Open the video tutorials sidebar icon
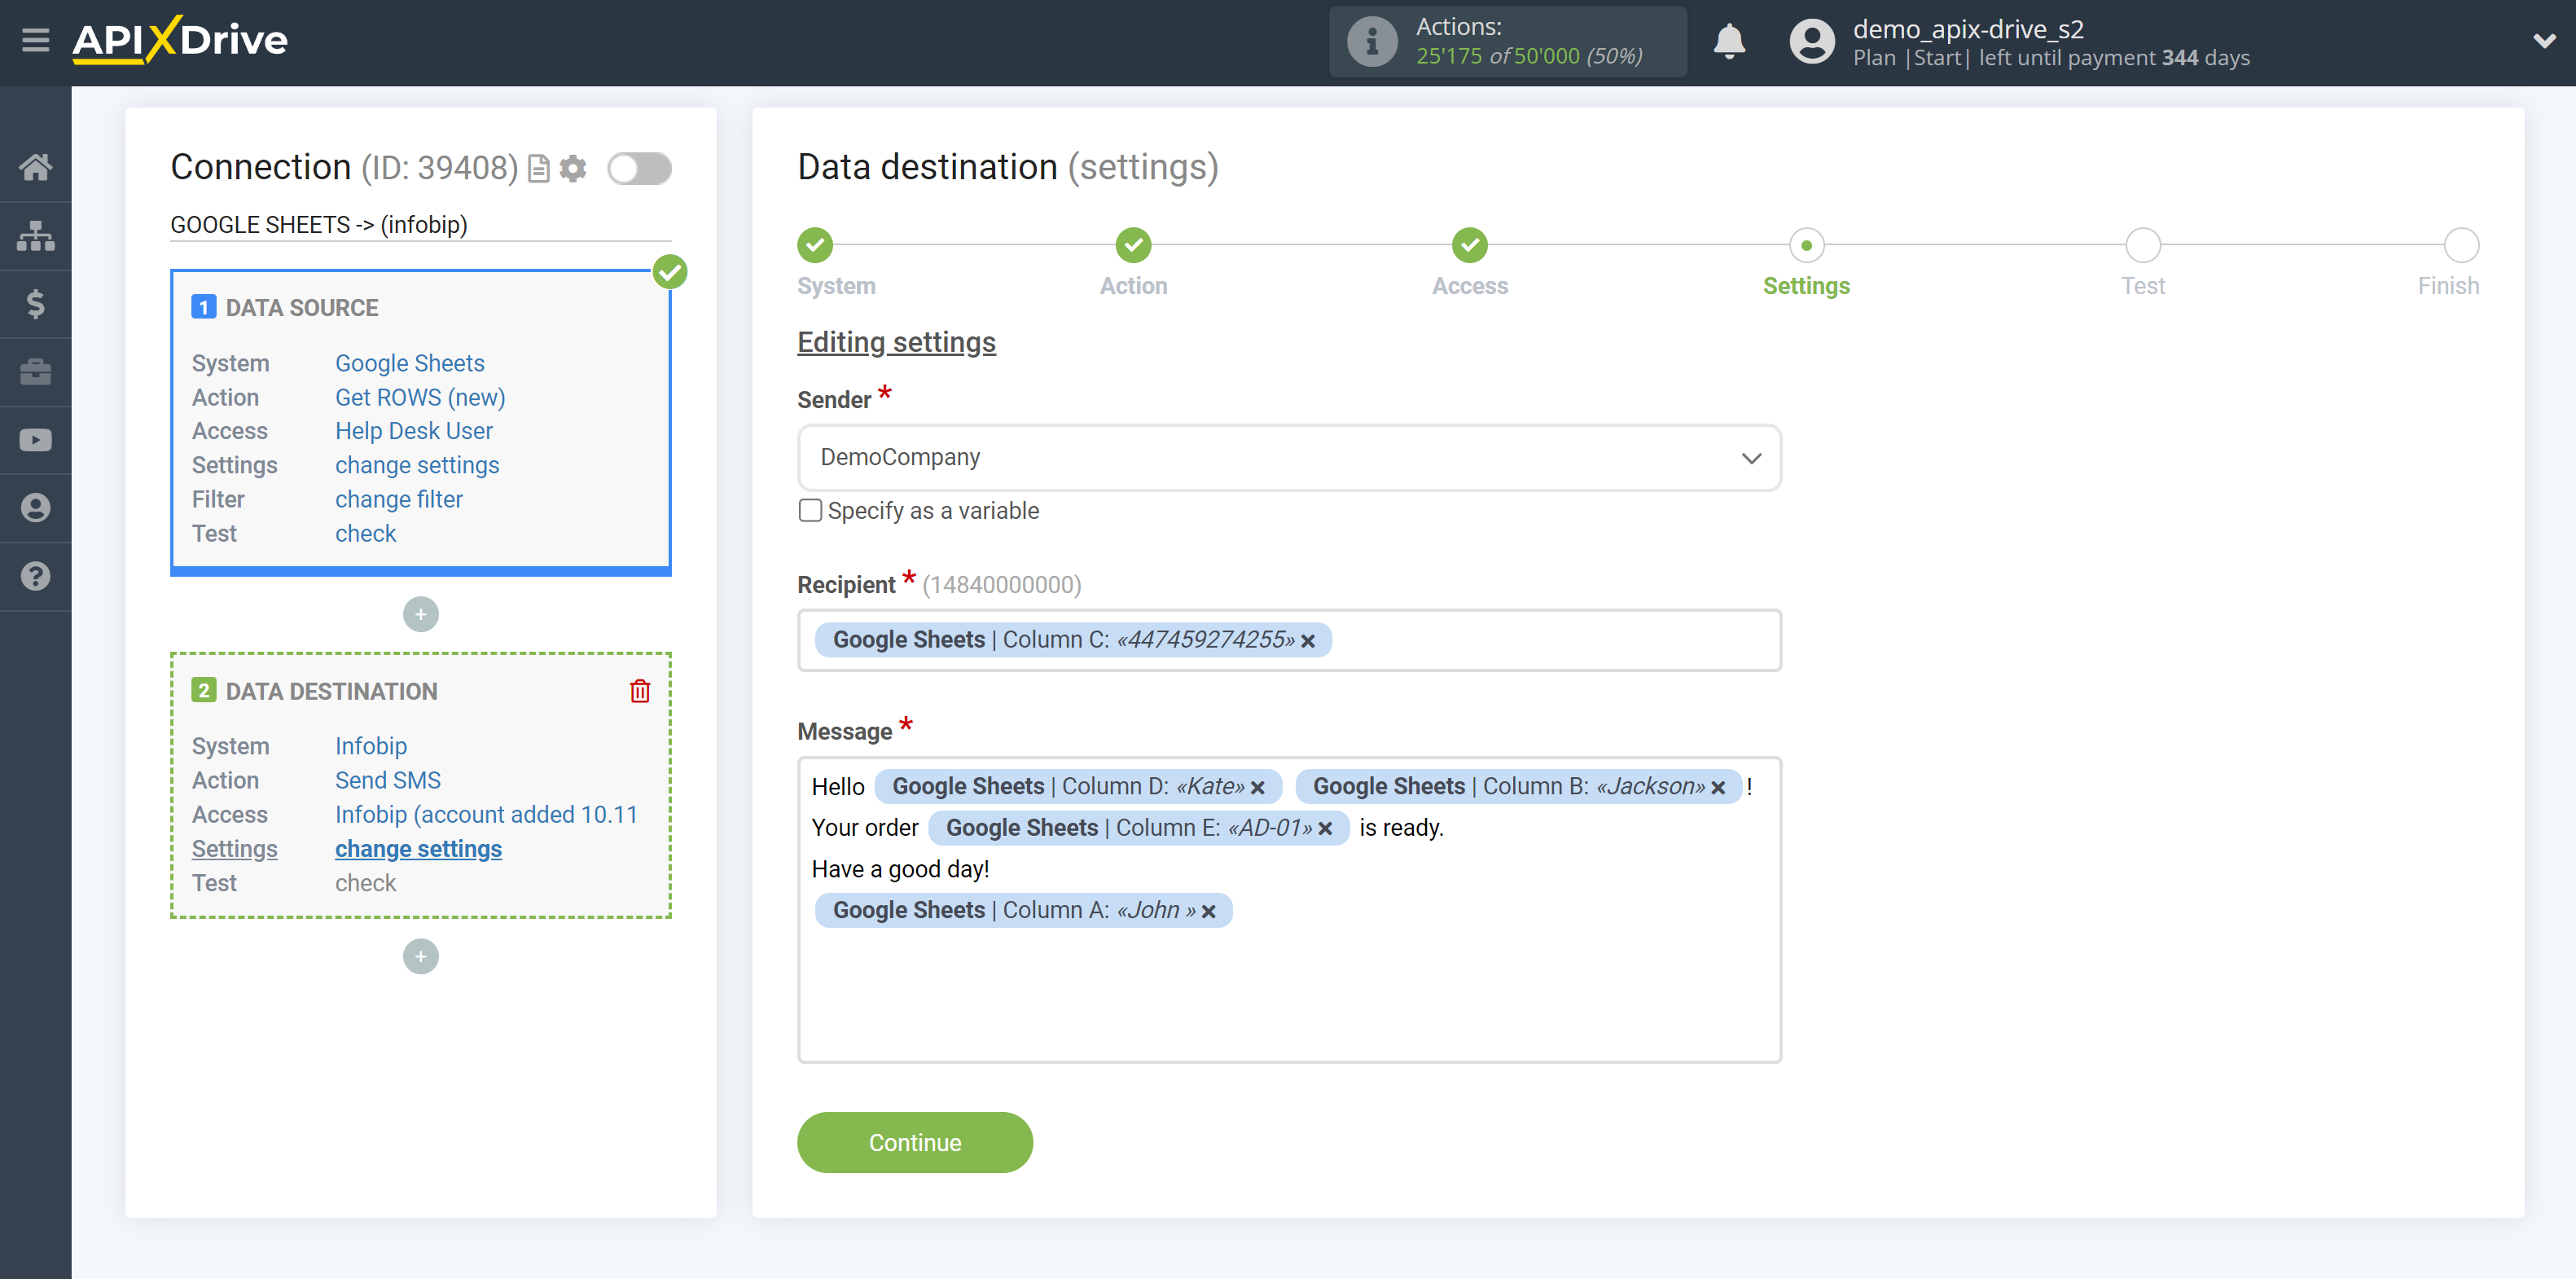The width and height of the screenshot is (2576, 1279). tap(36, 440)
